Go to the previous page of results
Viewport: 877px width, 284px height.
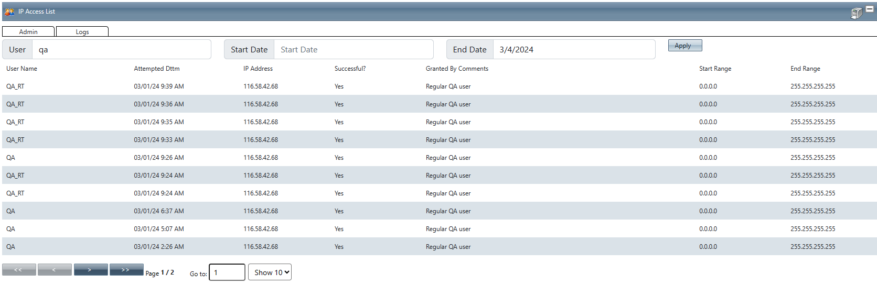55,270
